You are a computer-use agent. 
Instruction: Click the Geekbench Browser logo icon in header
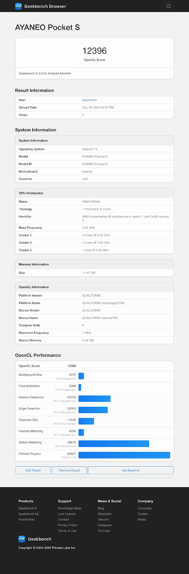coord(18,6)
